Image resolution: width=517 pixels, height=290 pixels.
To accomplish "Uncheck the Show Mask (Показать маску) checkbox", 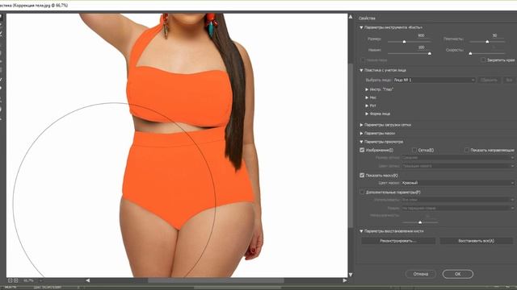I will tap(362, 176).
